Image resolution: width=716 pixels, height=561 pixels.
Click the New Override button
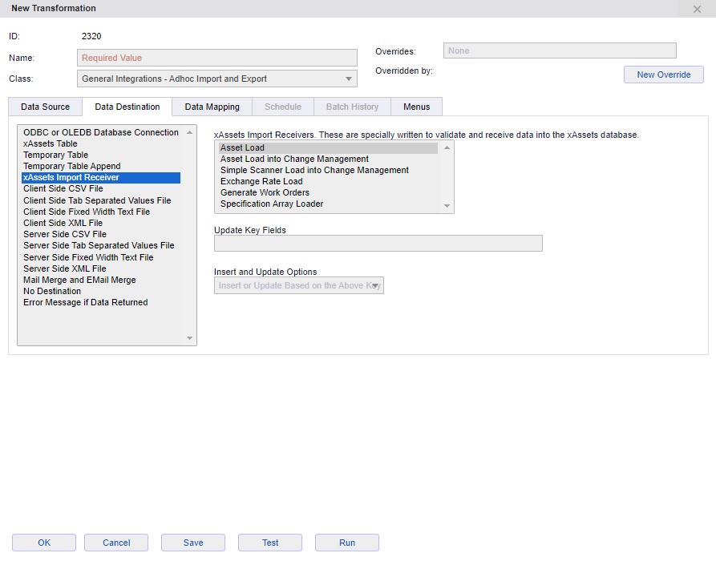coord(663,75)
